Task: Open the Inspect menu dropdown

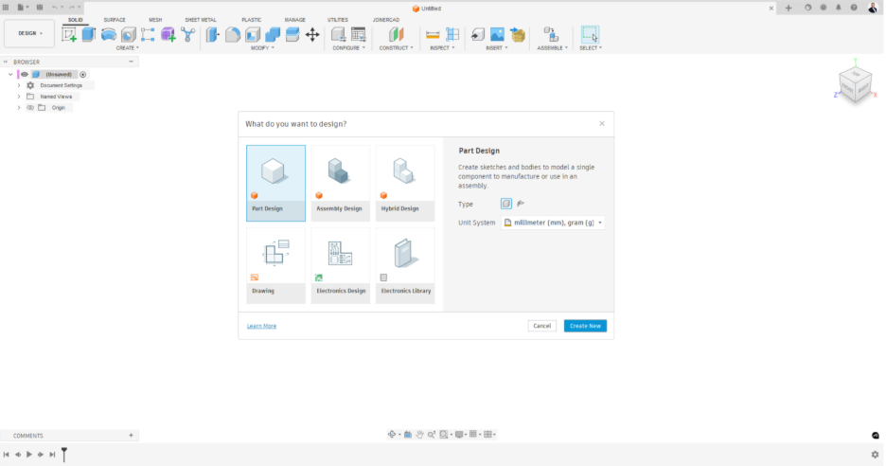Action: click(442, 48)
